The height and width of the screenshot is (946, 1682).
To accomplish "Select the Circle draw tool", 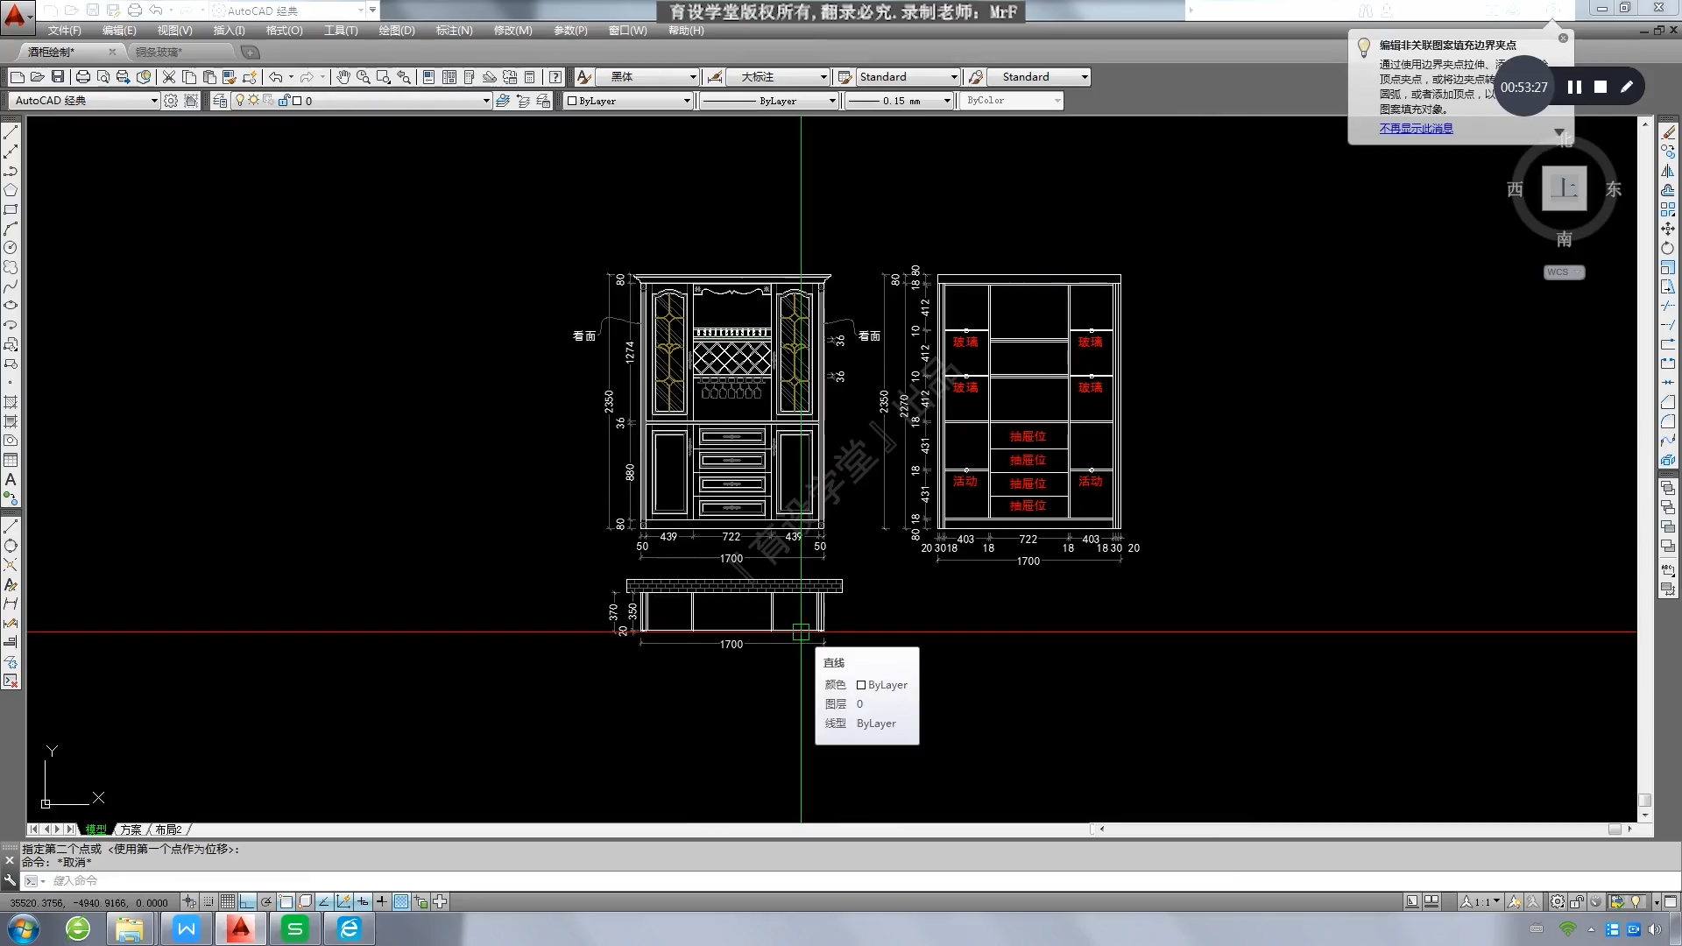I will pos(11,248).
